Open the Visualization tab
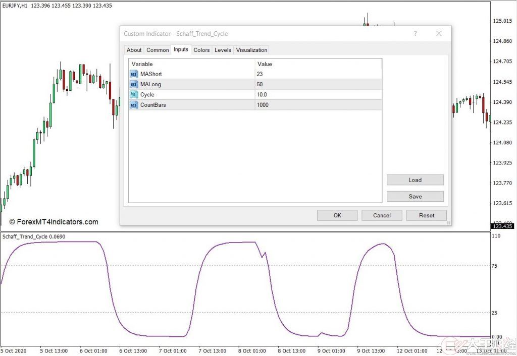Screen dimensions: 517x356 251,50
